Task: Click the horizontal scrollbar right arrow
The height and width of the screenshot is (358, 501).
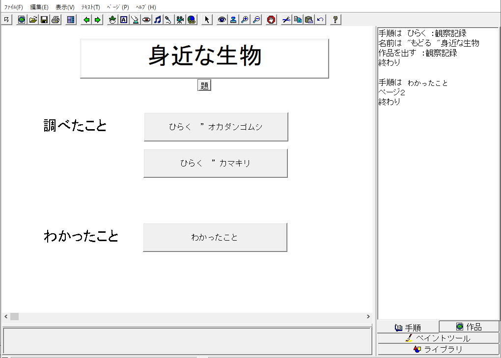Action: point(368,317)
